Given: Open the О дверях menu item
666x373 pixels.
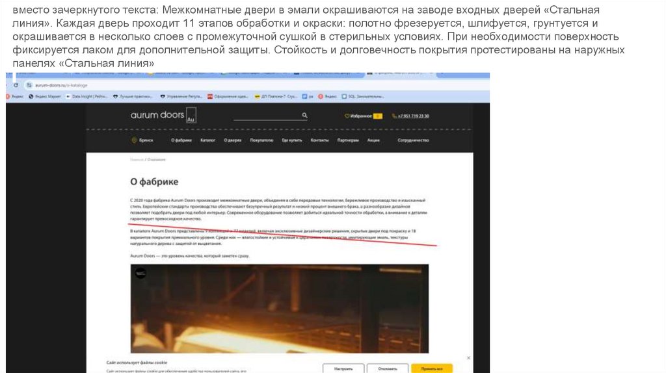Looking at the screenshot, I should [233, 140].
